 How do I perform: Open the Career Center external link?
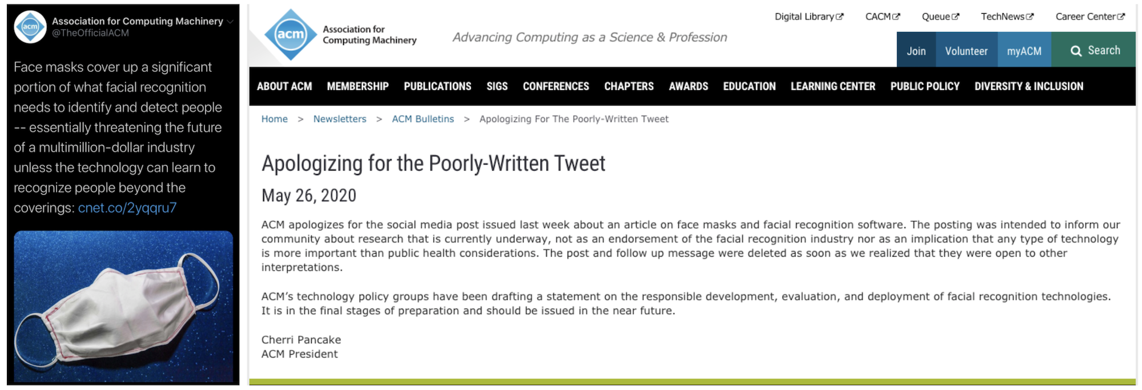coord(1090,17)
